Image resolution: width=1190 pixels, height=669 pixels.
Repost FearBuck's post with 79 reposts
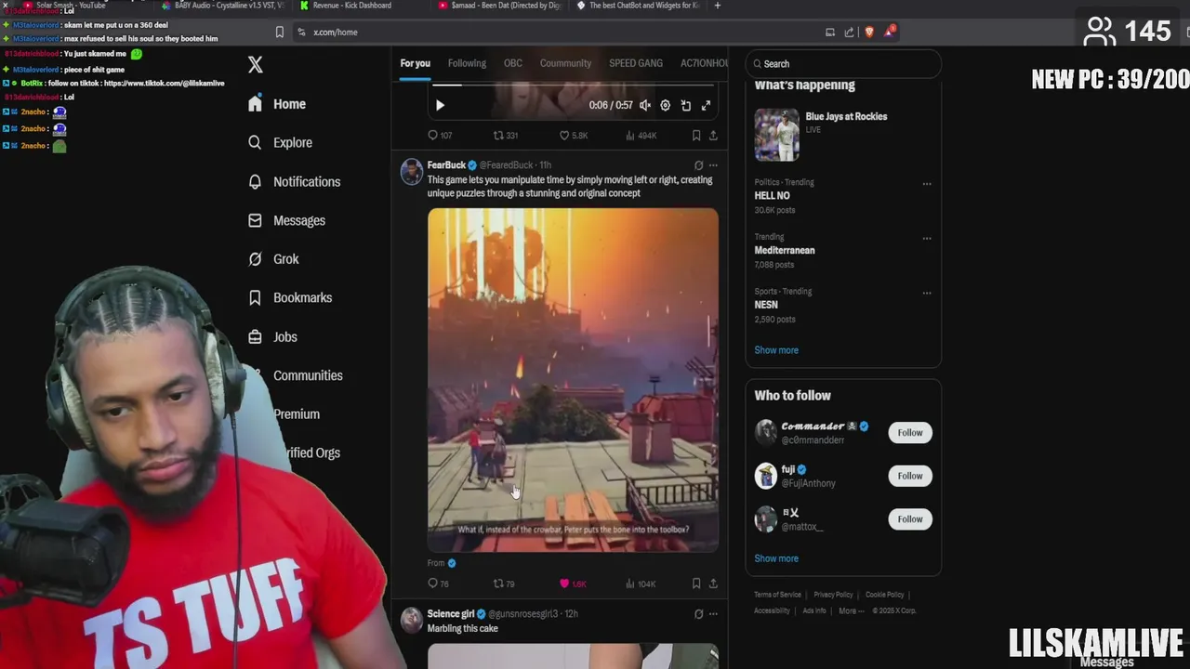click(503, 584)
